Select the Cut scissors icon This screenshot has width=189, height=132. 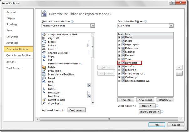pyautogui.click(x=44, y=60)
